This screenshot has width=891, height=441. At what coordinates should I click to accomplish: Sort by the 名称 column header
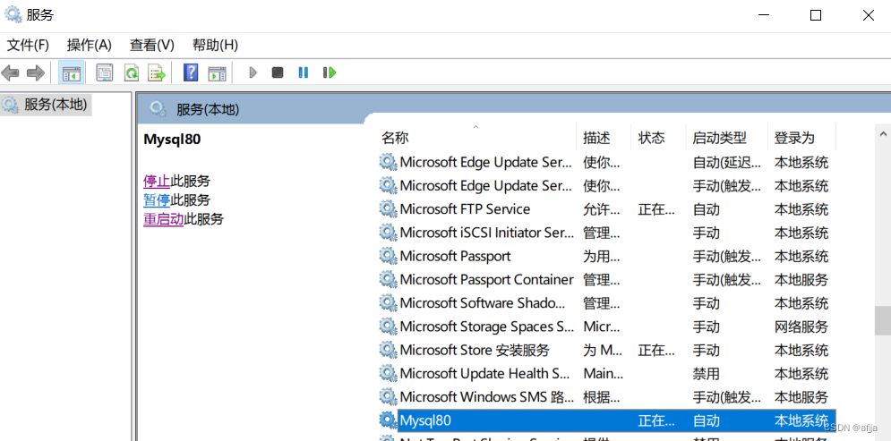477,138
